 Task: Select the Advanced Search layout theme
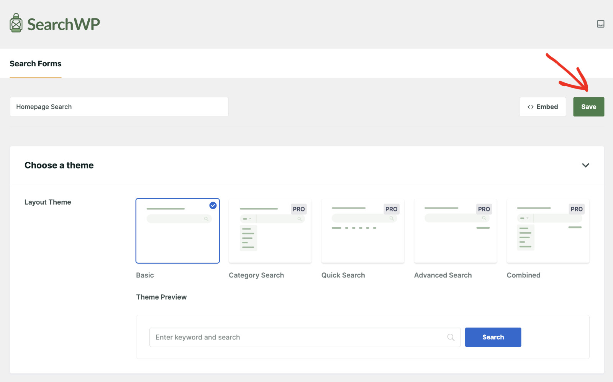pos(455,231)
